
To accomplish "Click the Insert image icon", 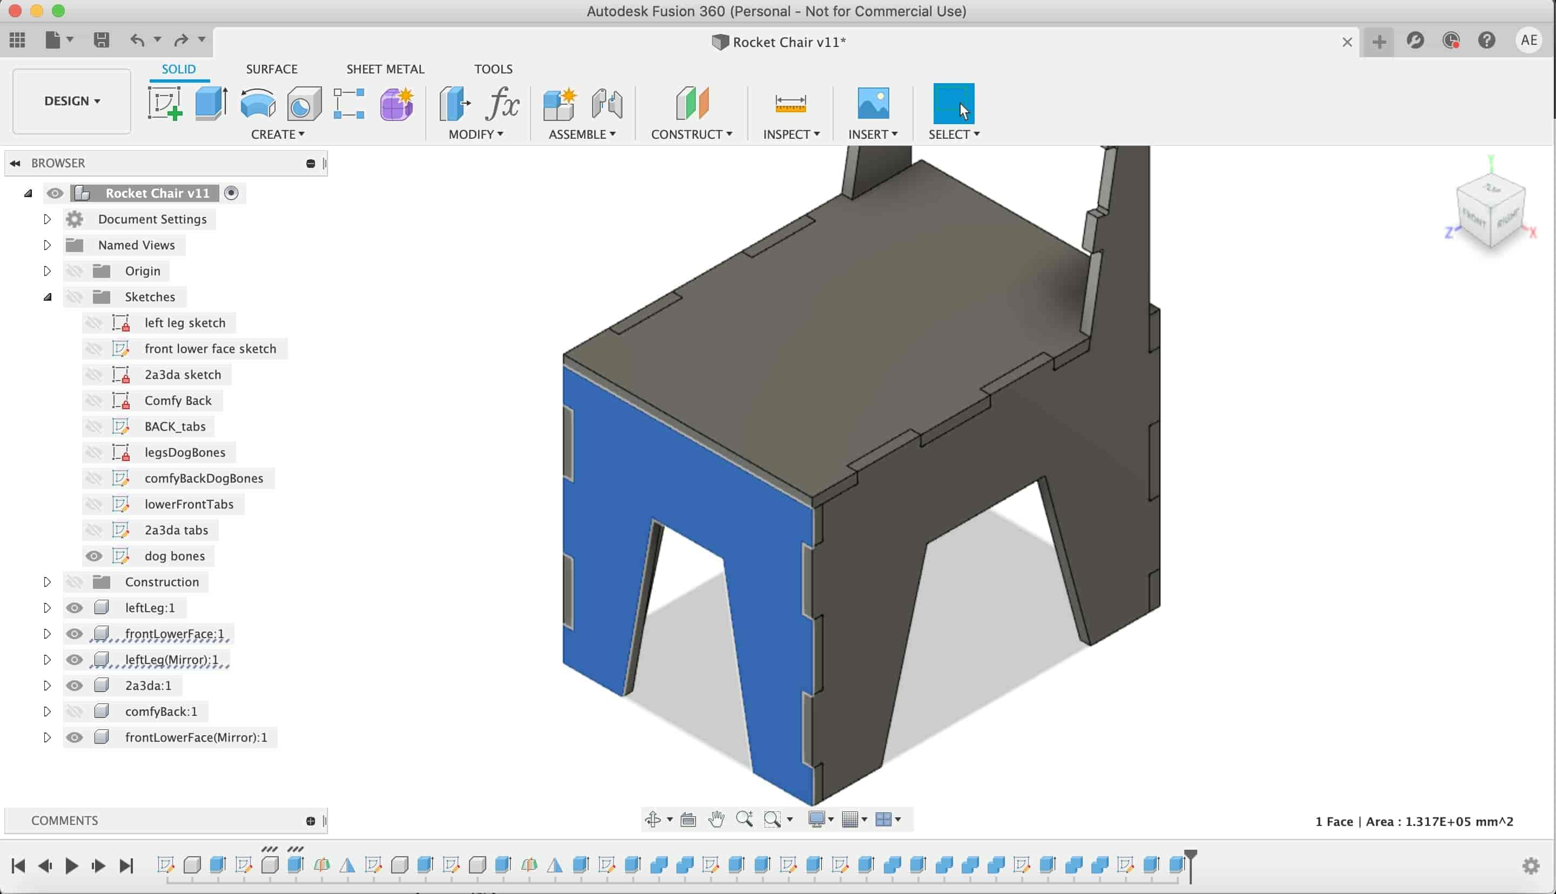I will tap(873, 103).
